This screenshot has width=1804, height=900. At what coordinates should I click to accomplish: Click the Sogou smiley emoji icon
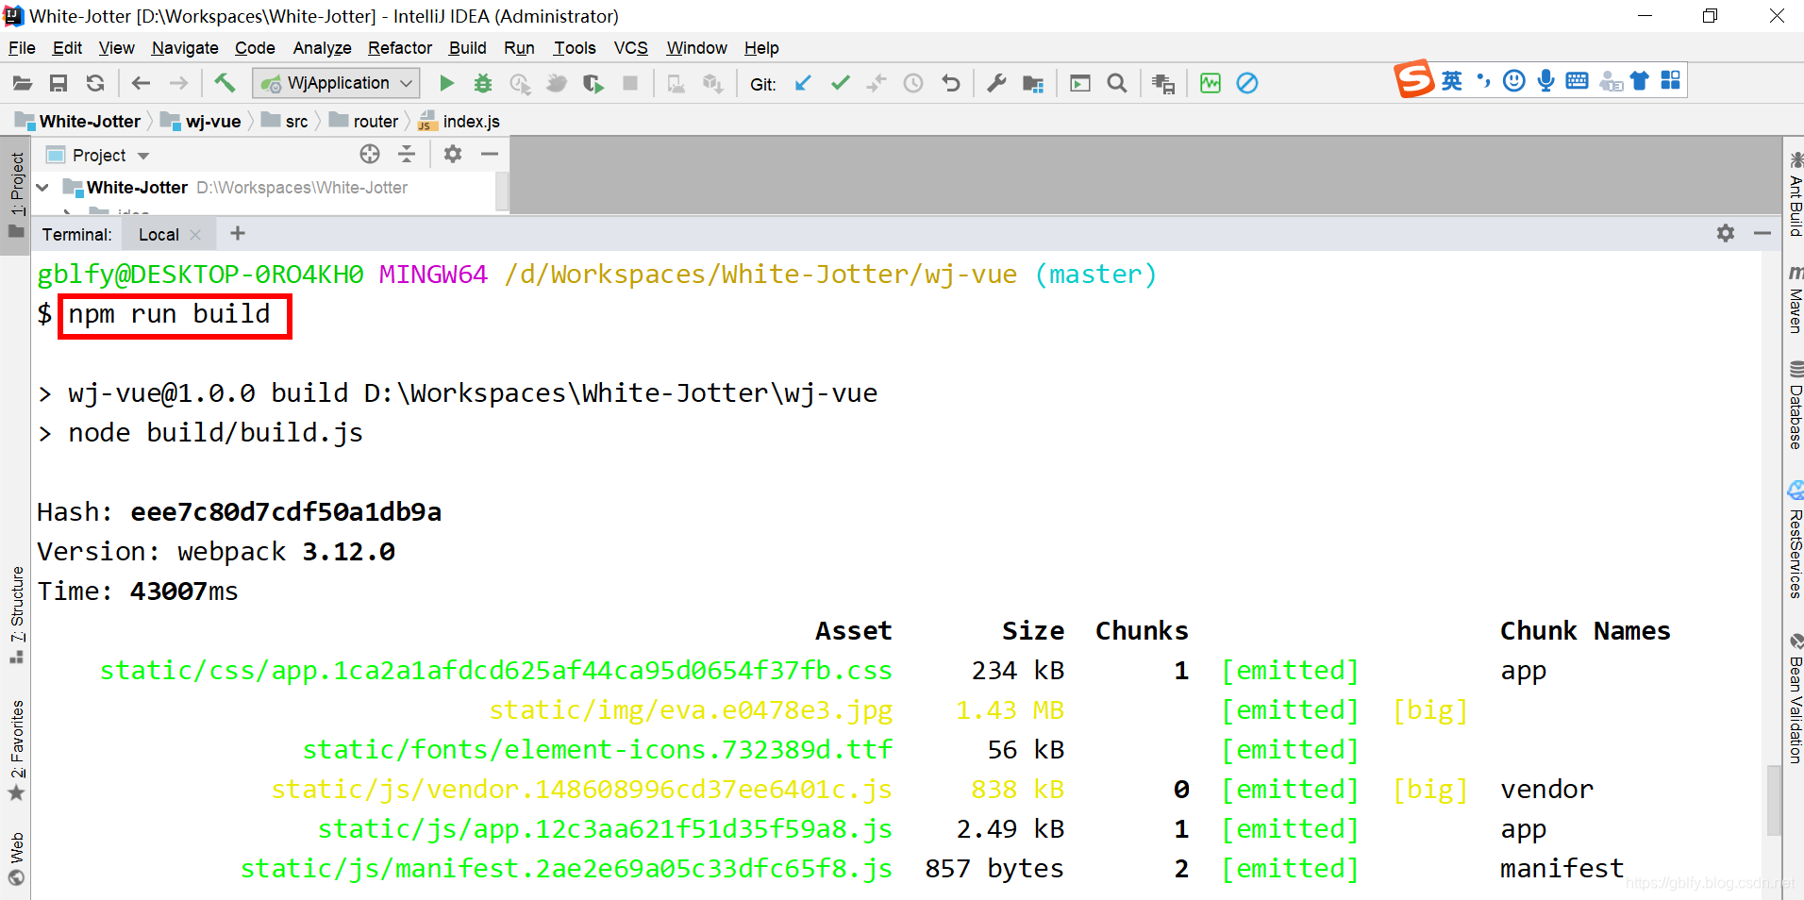(1514, 80)
